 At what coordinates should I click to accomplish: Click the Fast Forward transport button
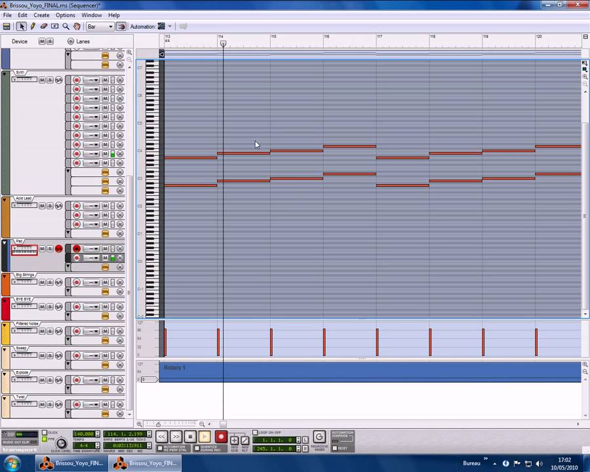pyautogui.click(x=176, y=437)
